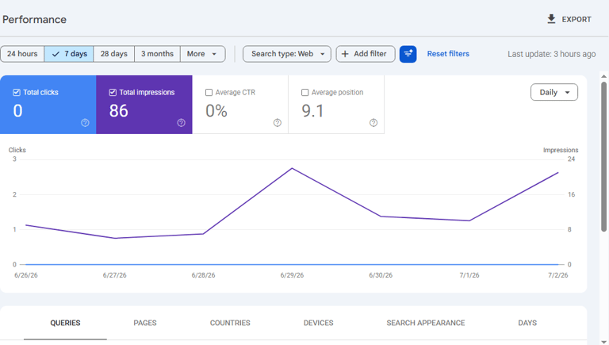Click the Last update: 3 hours ago text
This screenshot has height=345, width=609.
[552, 54]
